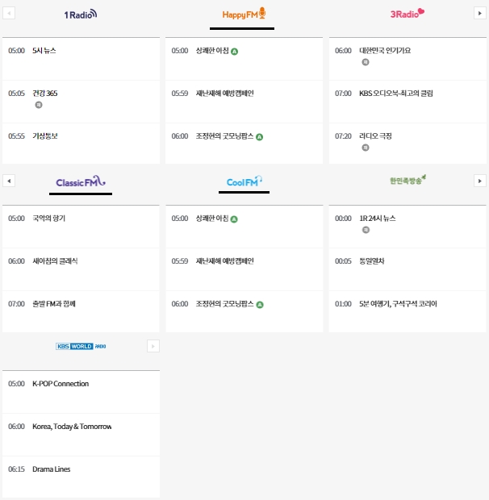This screenshot has width=489, height=500.
Task: Open 상쾌한 아침 in HappyFM schedule
Action: point(212,51)
